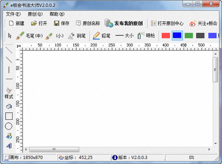This screenshot has width=222, height=164.
Task: Click the 画布：1850x870 status text
Action: pos(26,157)
